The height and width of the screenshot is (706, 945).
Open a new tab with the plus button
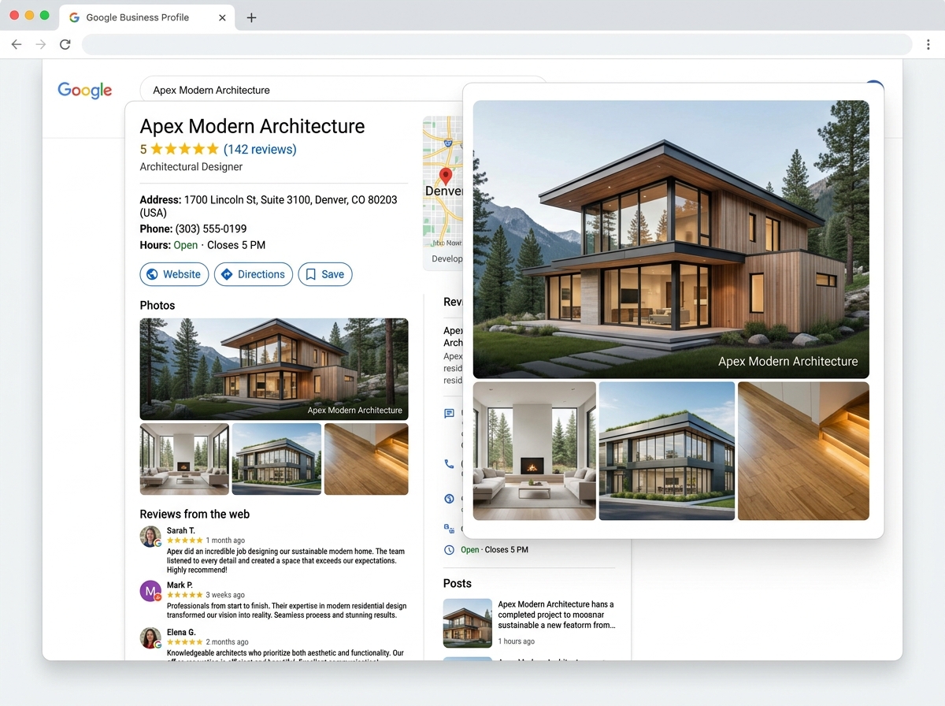coord(251,17)
